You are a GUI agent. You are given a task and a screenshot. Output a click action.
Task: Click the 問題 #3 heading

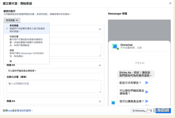coord(11,101)
